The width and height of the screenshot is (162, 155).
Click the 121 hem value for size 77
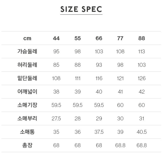(x=120, y=78)
